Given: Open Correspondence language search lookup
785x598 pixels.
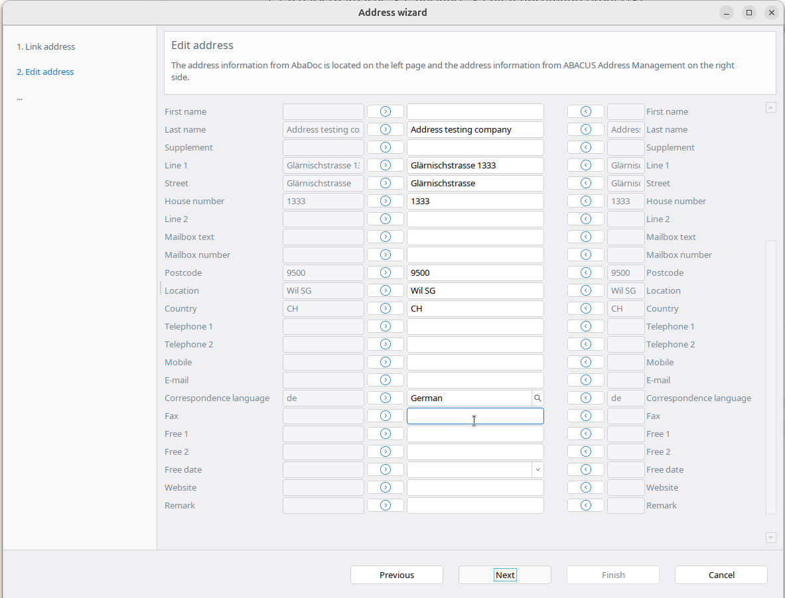Looking at the screenshot, I should 537,398.
